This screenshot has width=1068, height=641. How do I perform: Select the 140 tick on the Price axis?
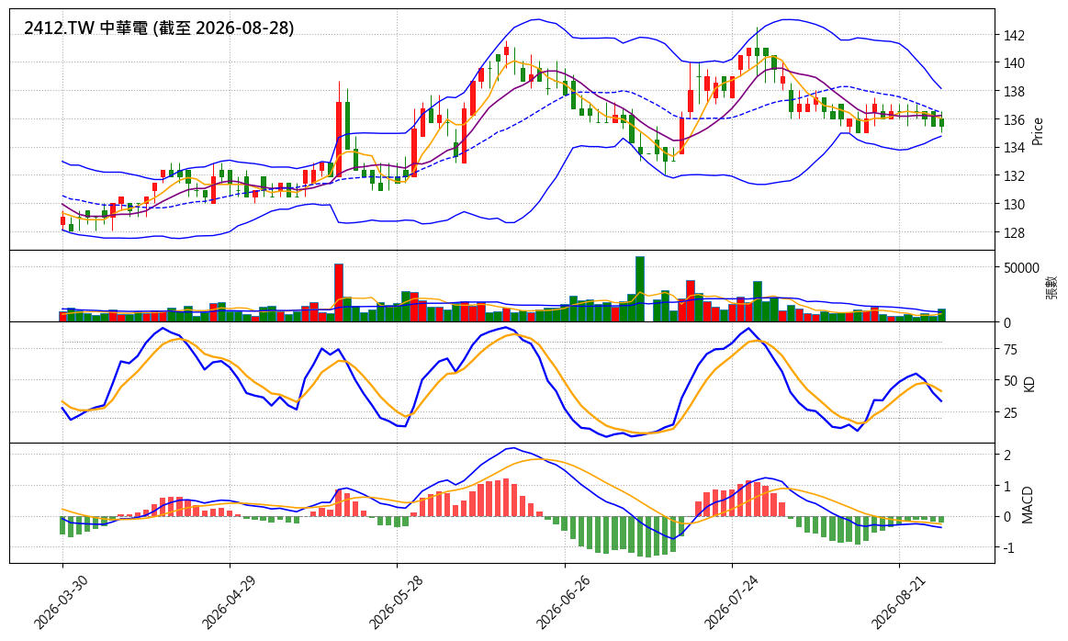pos(1013,62)
